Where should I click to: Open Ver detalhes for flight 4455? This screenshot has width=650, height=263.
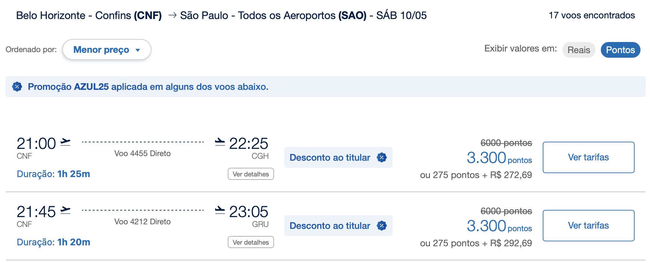click(251, 174)
